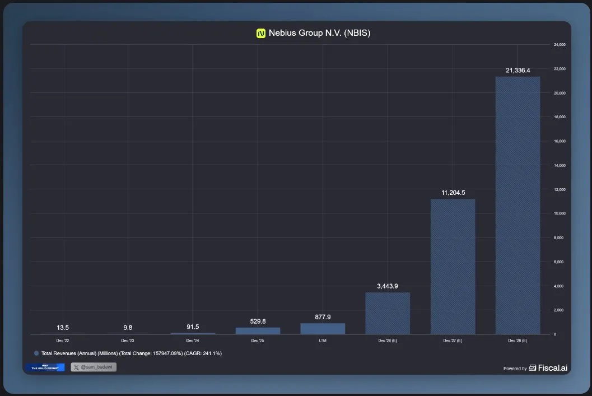Click the Dec '24 axis label
The width and height of the screenshot is (592, 396).
pyautogui.click(x=193, y=341)
